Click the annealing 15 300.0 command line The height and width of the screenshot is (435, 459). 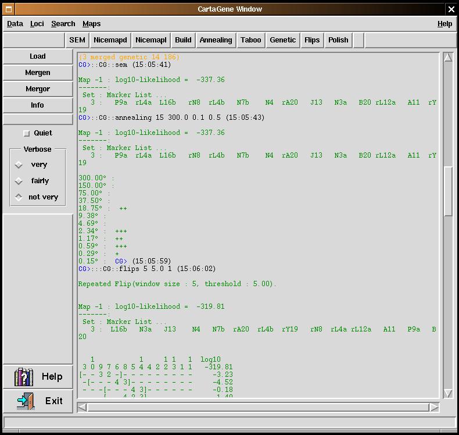pos(171,117)
